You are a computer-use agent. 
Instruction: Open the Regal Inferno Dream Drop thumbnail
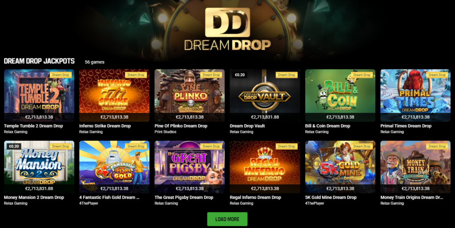click(x=265, y=167)
